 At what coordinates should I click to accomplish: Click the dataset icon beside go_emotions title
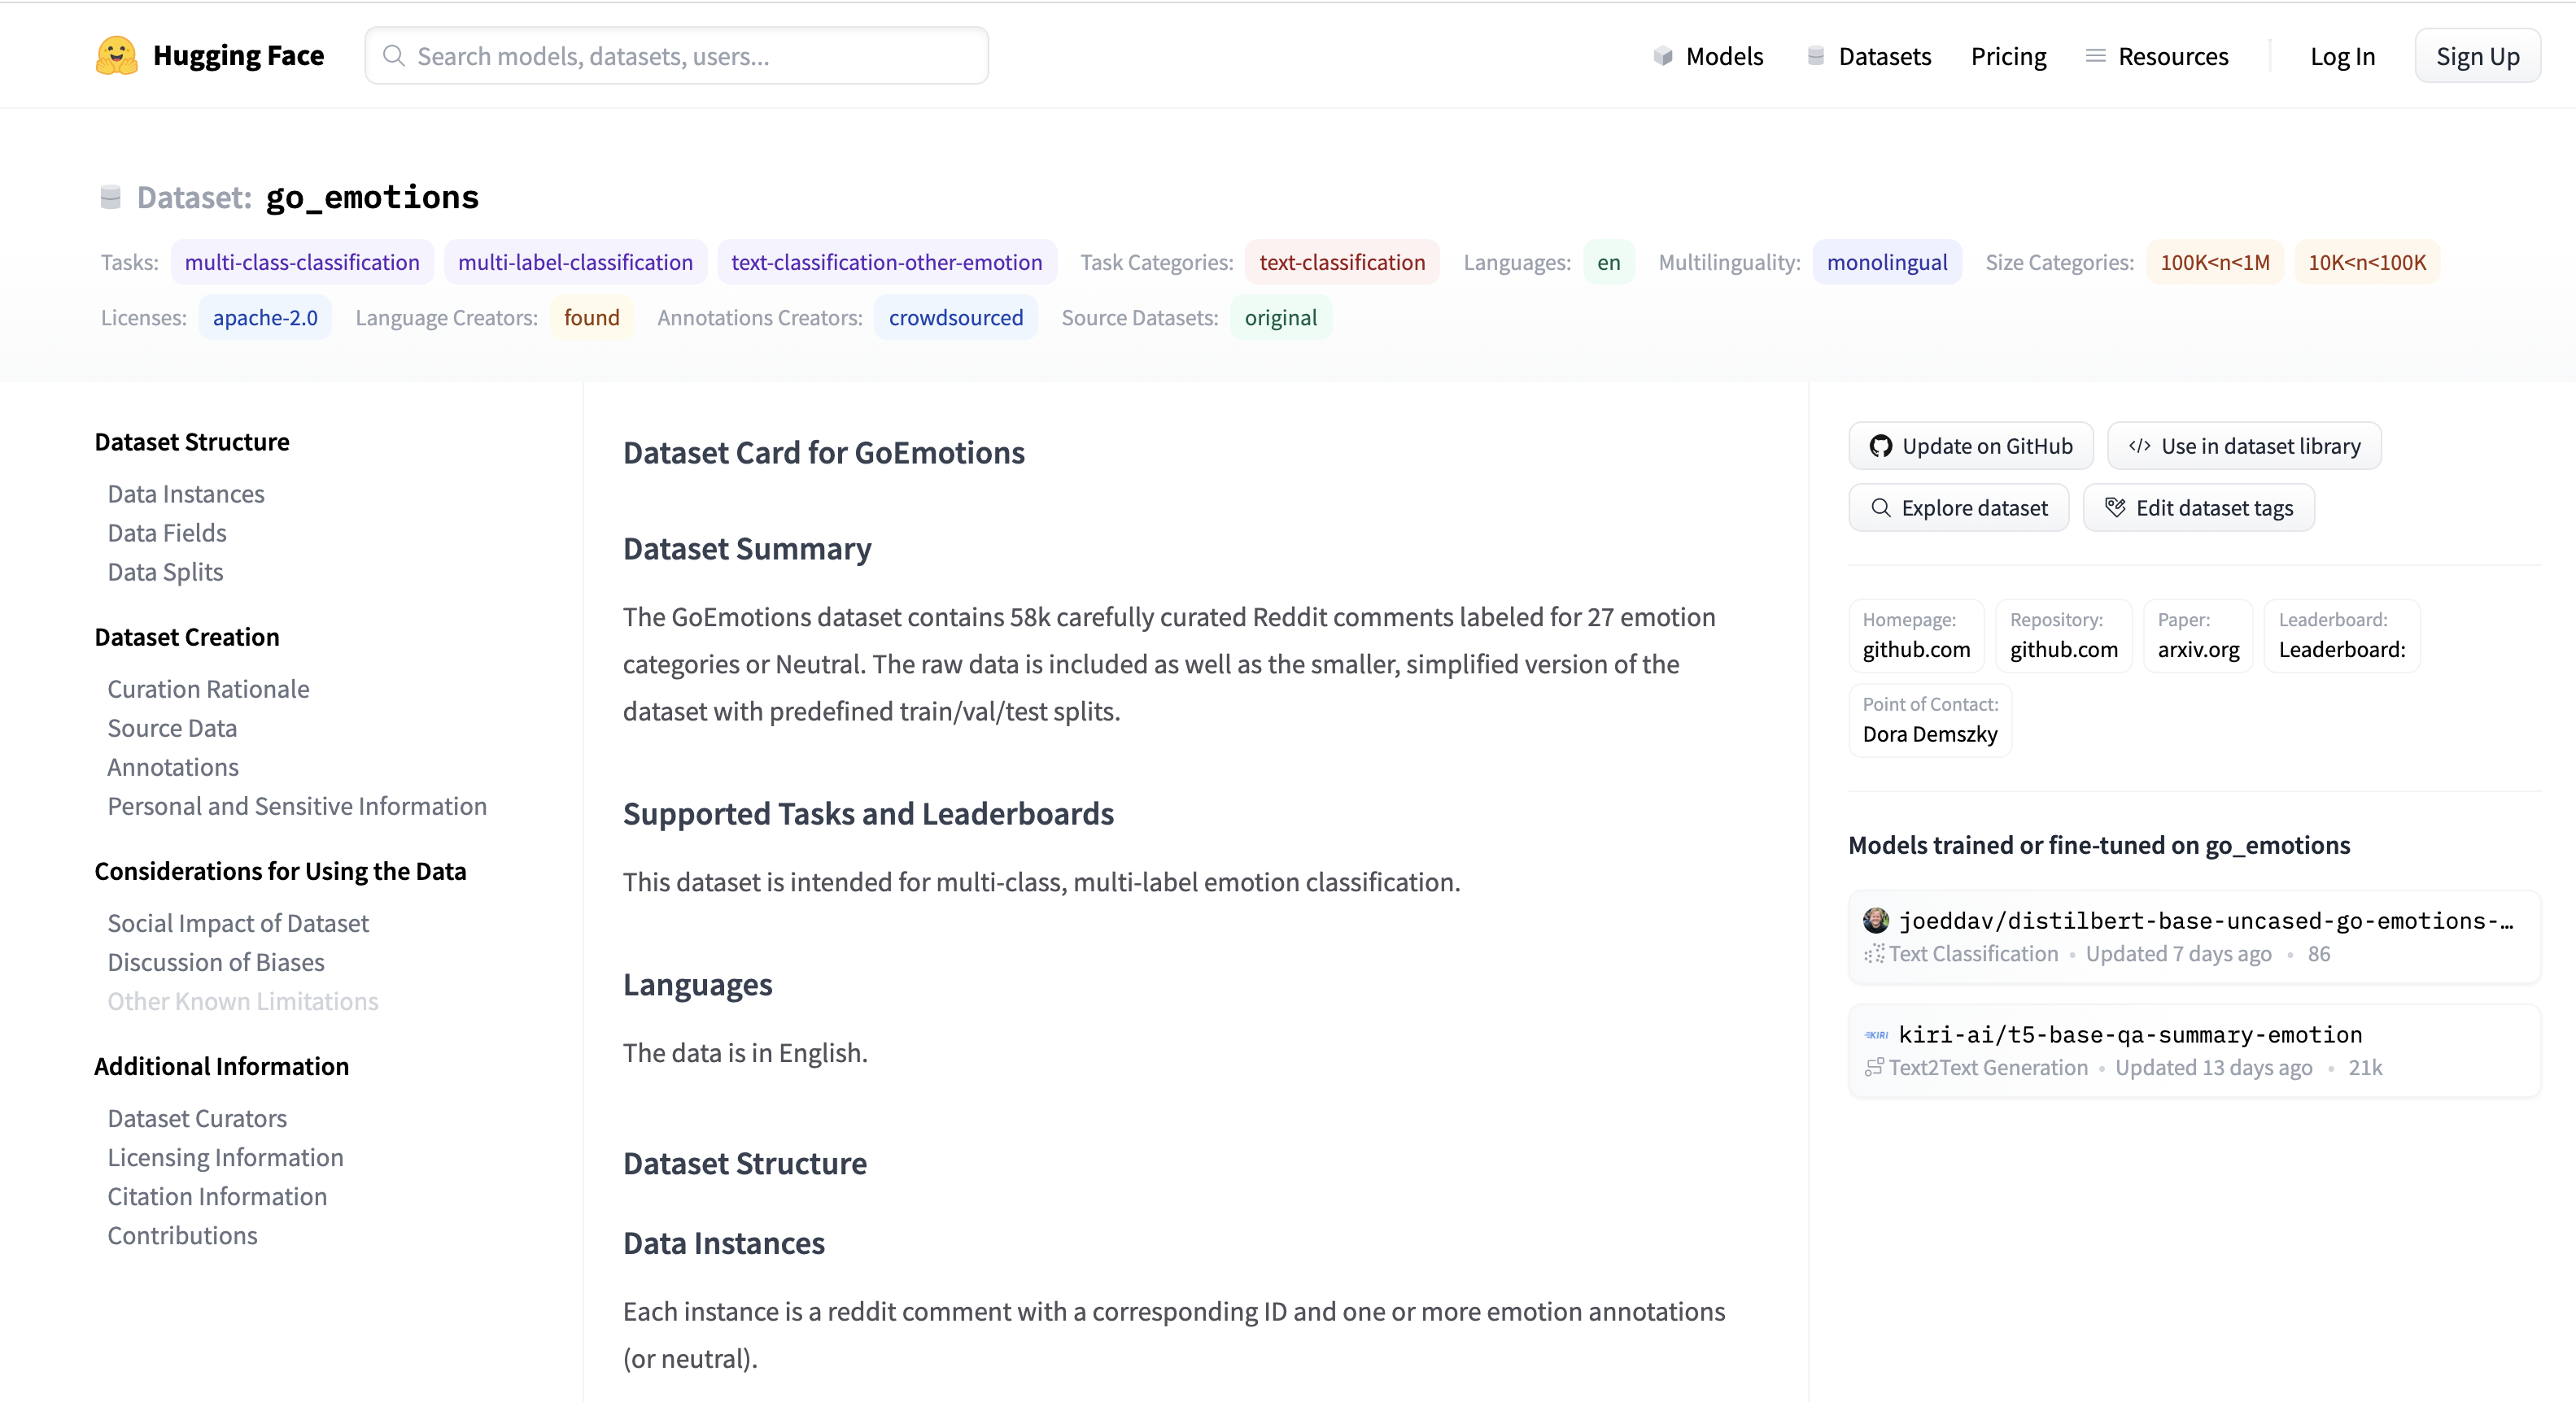coord(111,197)
